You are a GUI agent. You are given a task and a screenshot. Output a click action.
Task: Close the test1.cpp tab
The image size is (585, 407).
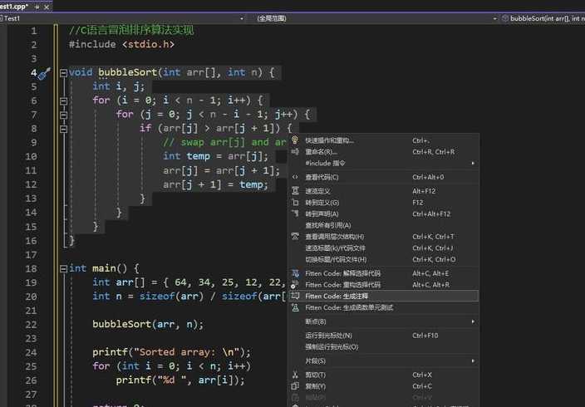tap(47, 7)
